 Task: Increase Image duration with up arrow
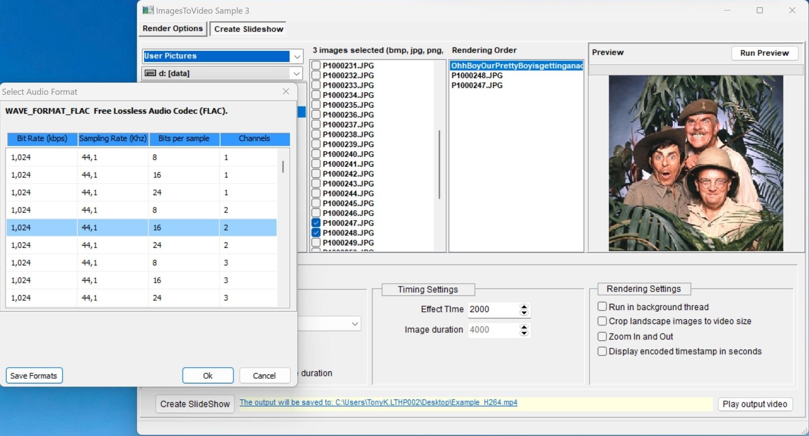[524, 327]
